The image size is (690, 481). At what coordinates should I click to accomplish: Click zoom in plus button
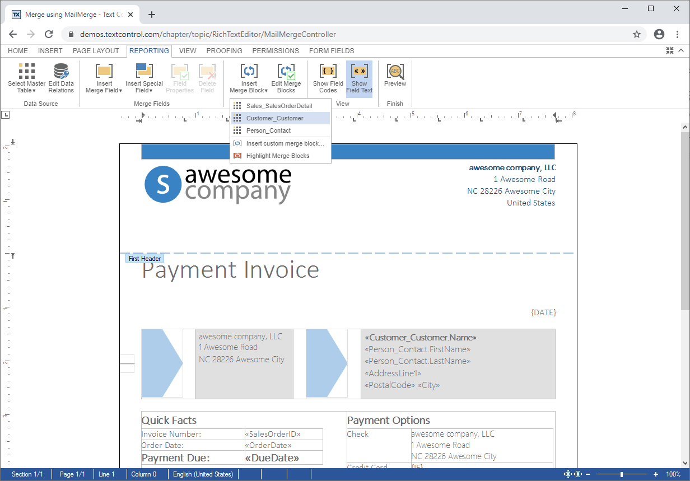pyautogui.click(x=656, y=474)
